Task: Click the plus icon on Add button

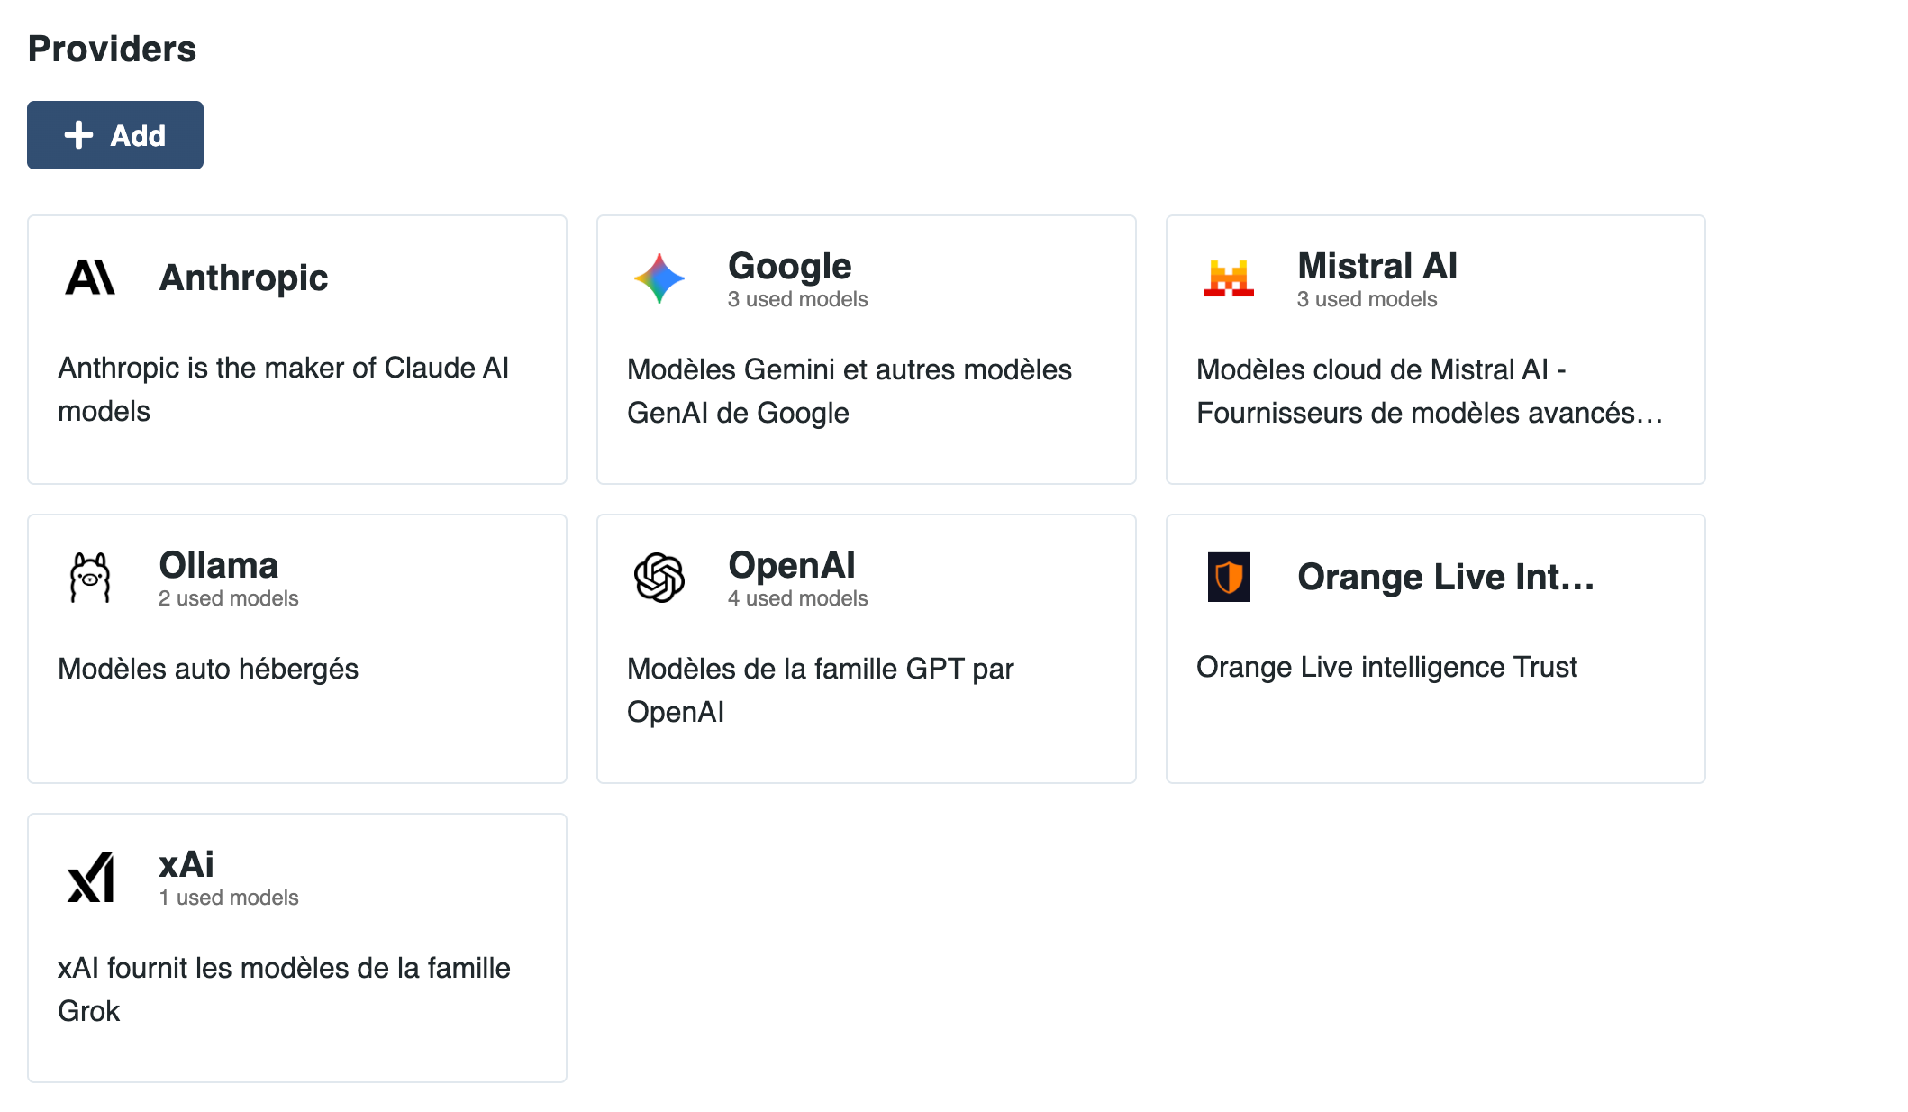Action: 79,135
